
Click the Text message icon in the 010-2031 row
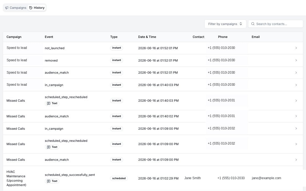click(x=49, y=103)
